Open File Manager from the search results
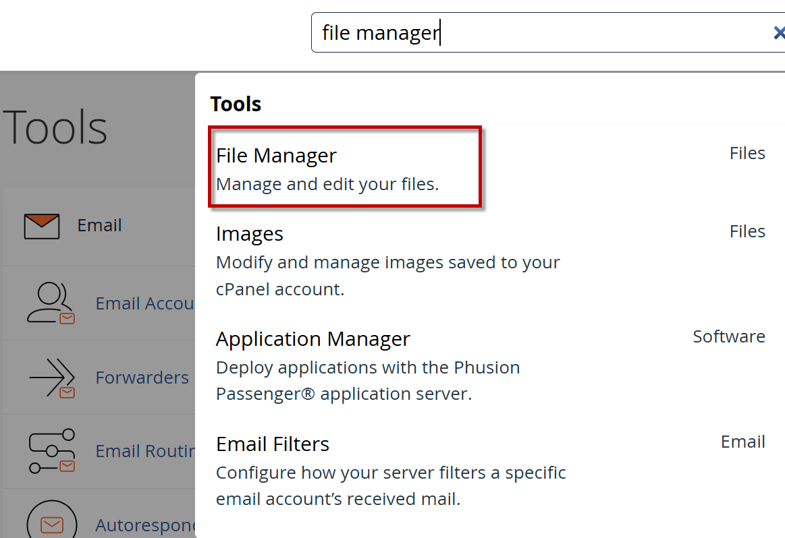Screen dimensions: 785x538 pos(276,156)
